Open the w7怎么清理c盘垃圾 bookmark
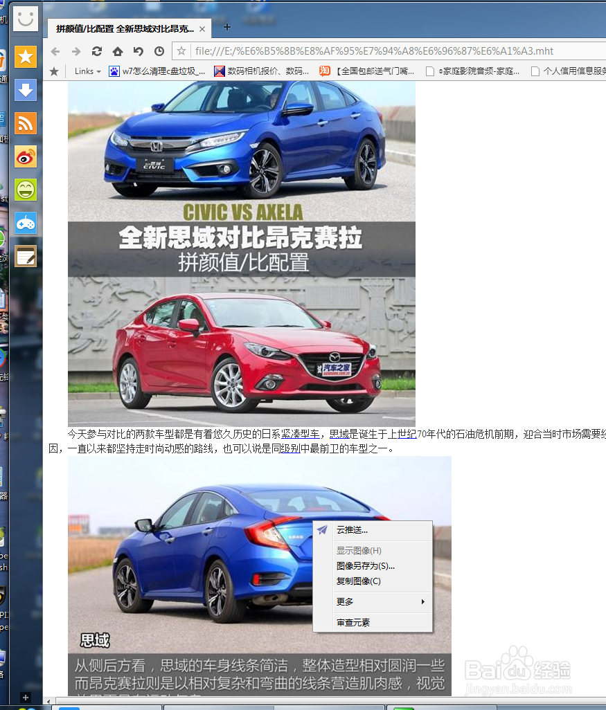606x710 pixels. (x=157, y=71)
